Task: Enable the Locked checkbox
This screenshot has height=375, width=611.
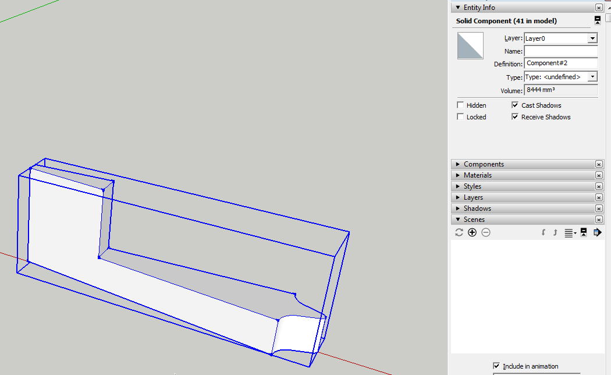Action: point(461,117)
